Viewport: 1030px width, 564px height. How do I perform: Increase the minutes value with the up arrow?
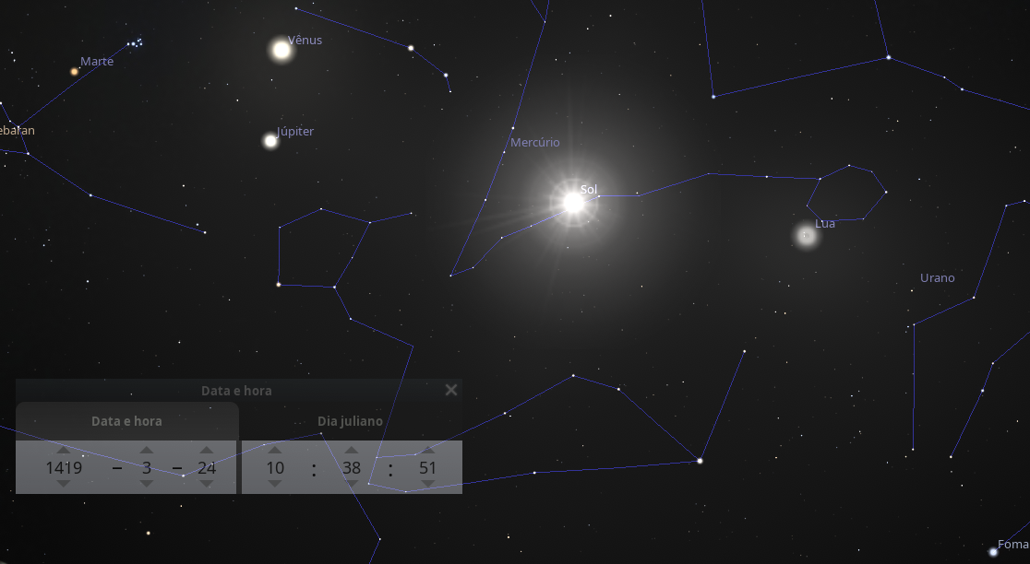tap(352, 450)
